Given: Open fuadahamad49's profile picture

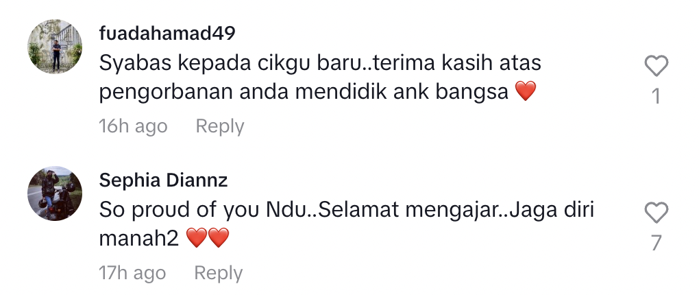Looking at the screenshot, I should click(55, 47).
